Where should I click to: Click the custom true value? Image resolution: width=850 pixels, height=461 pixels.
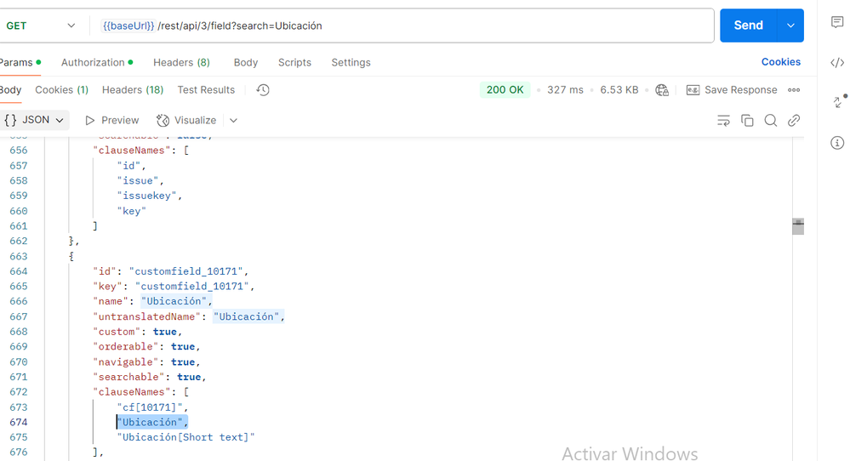[165, 332]
